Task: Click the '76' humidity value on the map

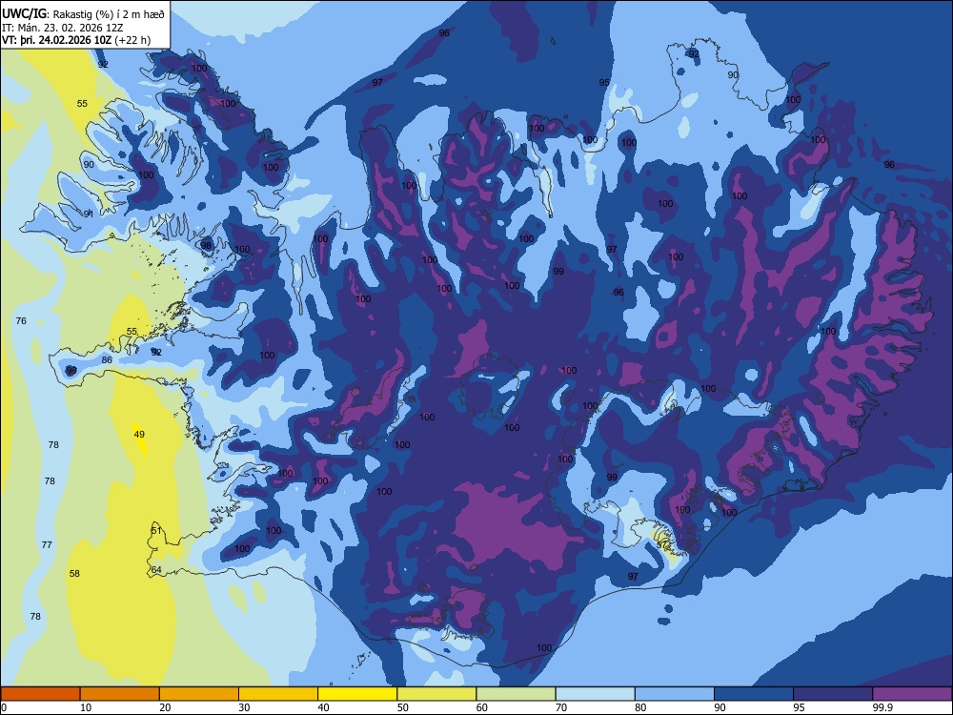Action: tap(21, 320)
